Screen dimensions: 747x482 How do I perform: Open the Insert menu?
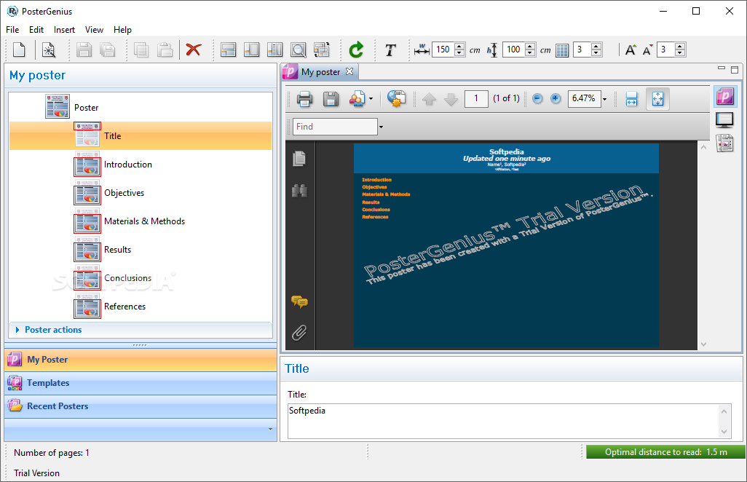[64, 30]
